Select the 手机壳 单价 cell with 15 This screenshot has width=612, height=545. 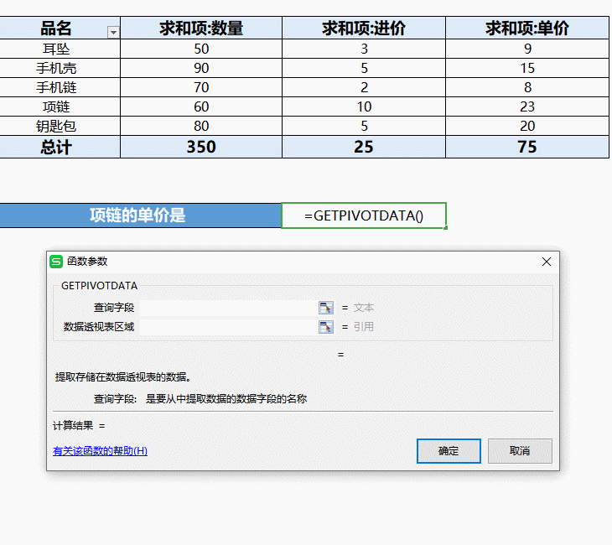point(527,68)
